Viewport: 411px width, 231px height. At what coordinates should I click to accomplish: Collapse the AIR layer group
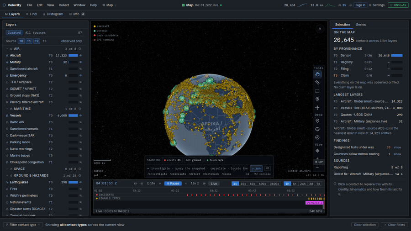[x=7, y=49]
